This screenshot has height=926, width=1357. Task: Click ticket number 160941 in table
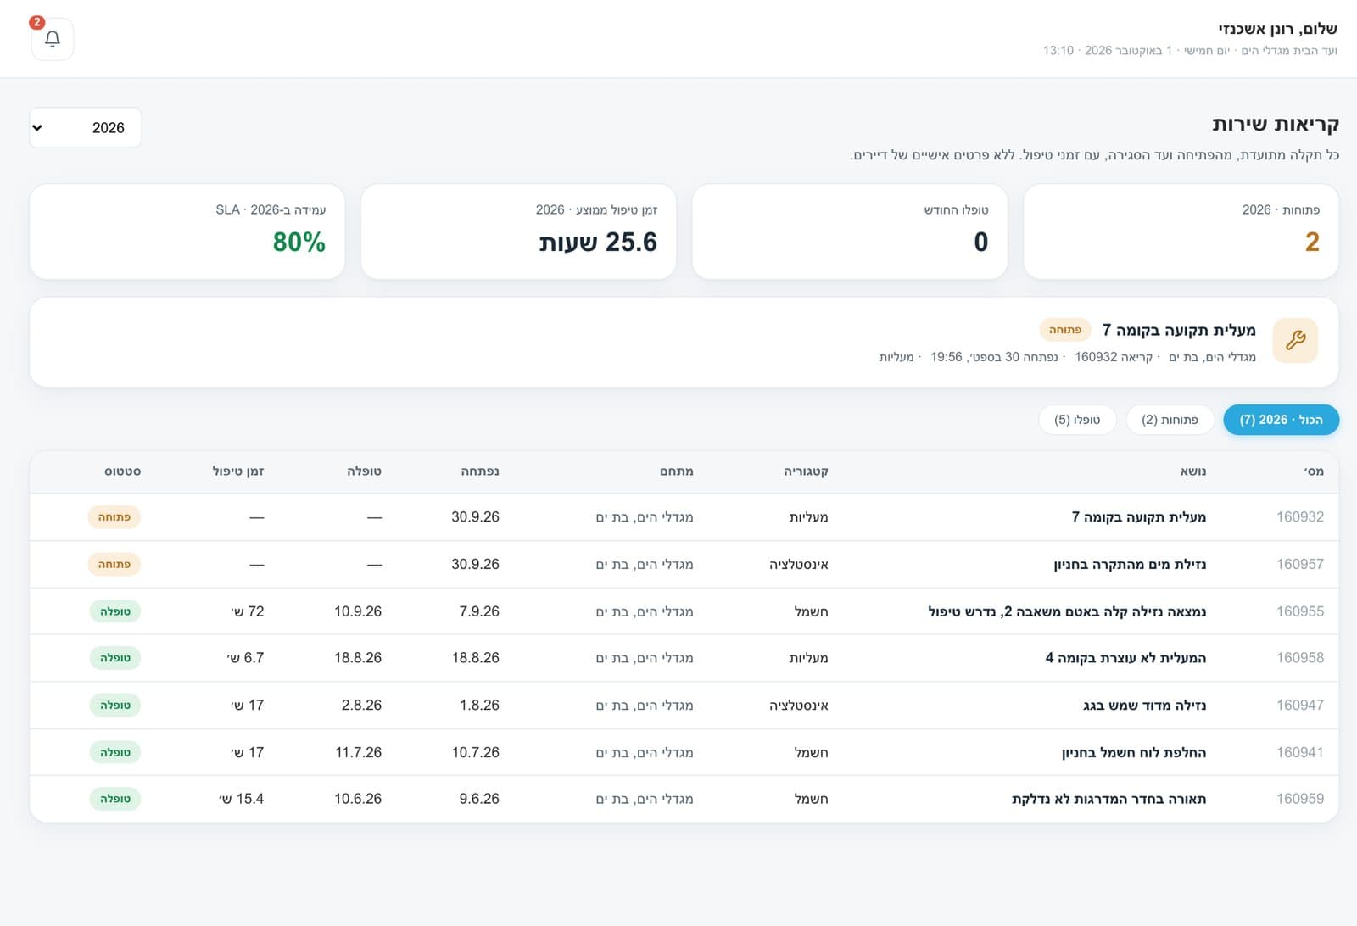1300,752
